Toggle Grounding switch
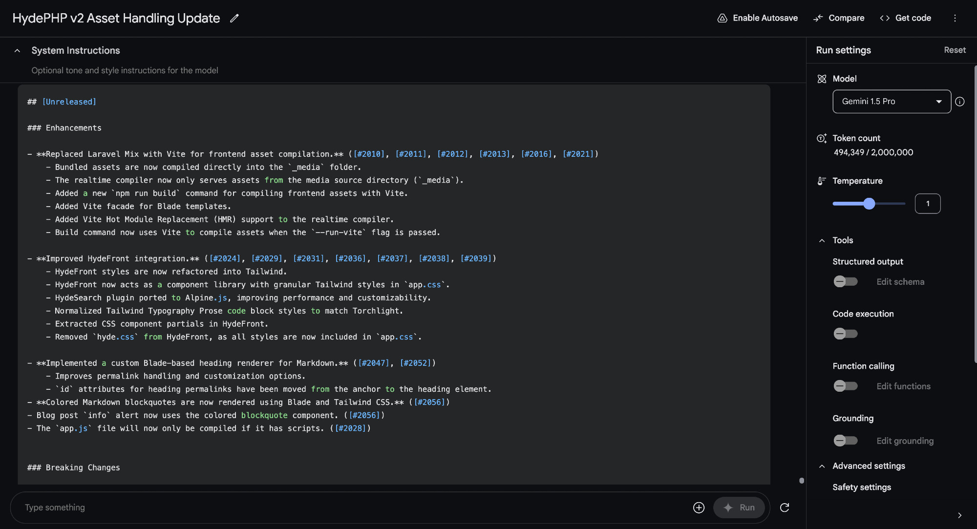This screenshot has width=977, height=529. coord(846,441)
